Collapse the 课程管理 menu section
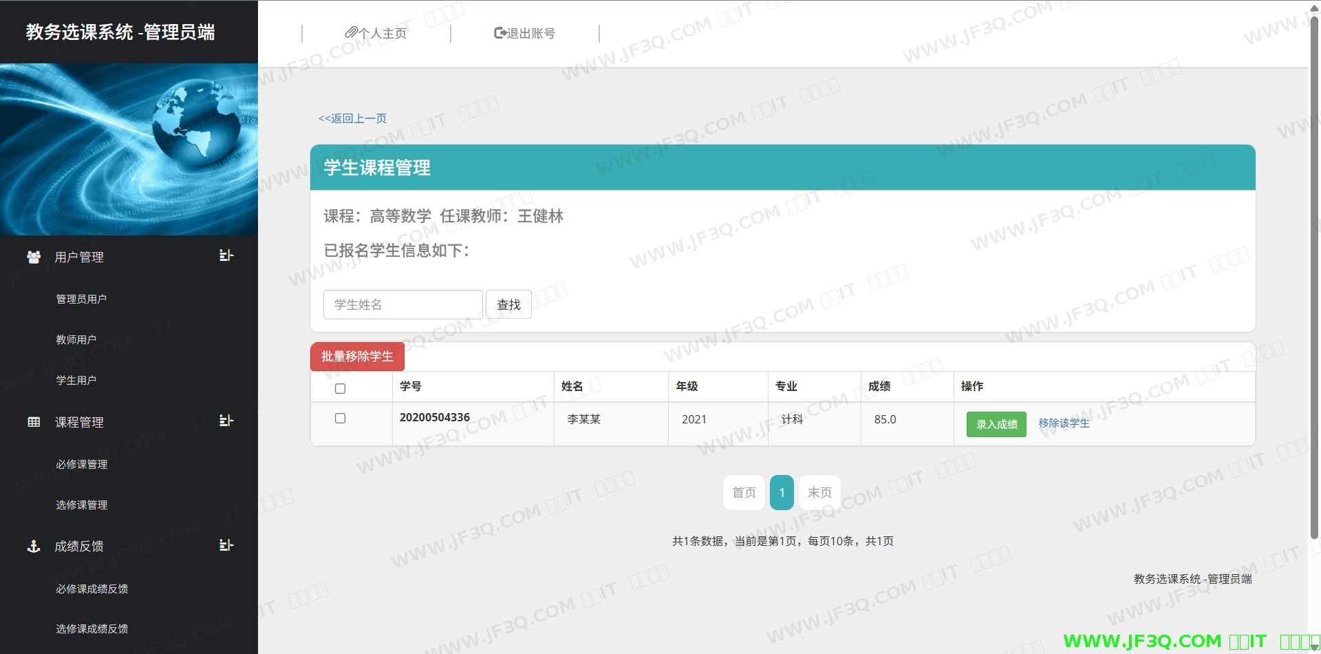This screenshot has width=1321, height=654. click(x=226, y=421)
